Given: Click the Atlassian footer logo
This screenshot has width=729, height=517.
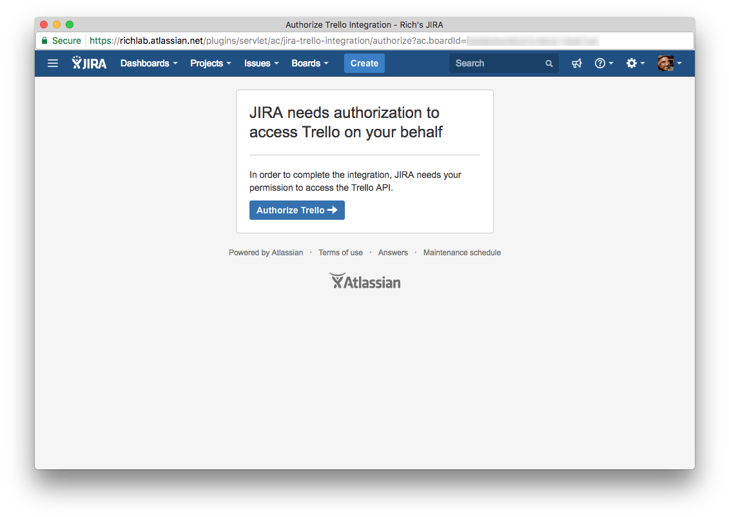Looking at the screenshot, I should point(365,281).
